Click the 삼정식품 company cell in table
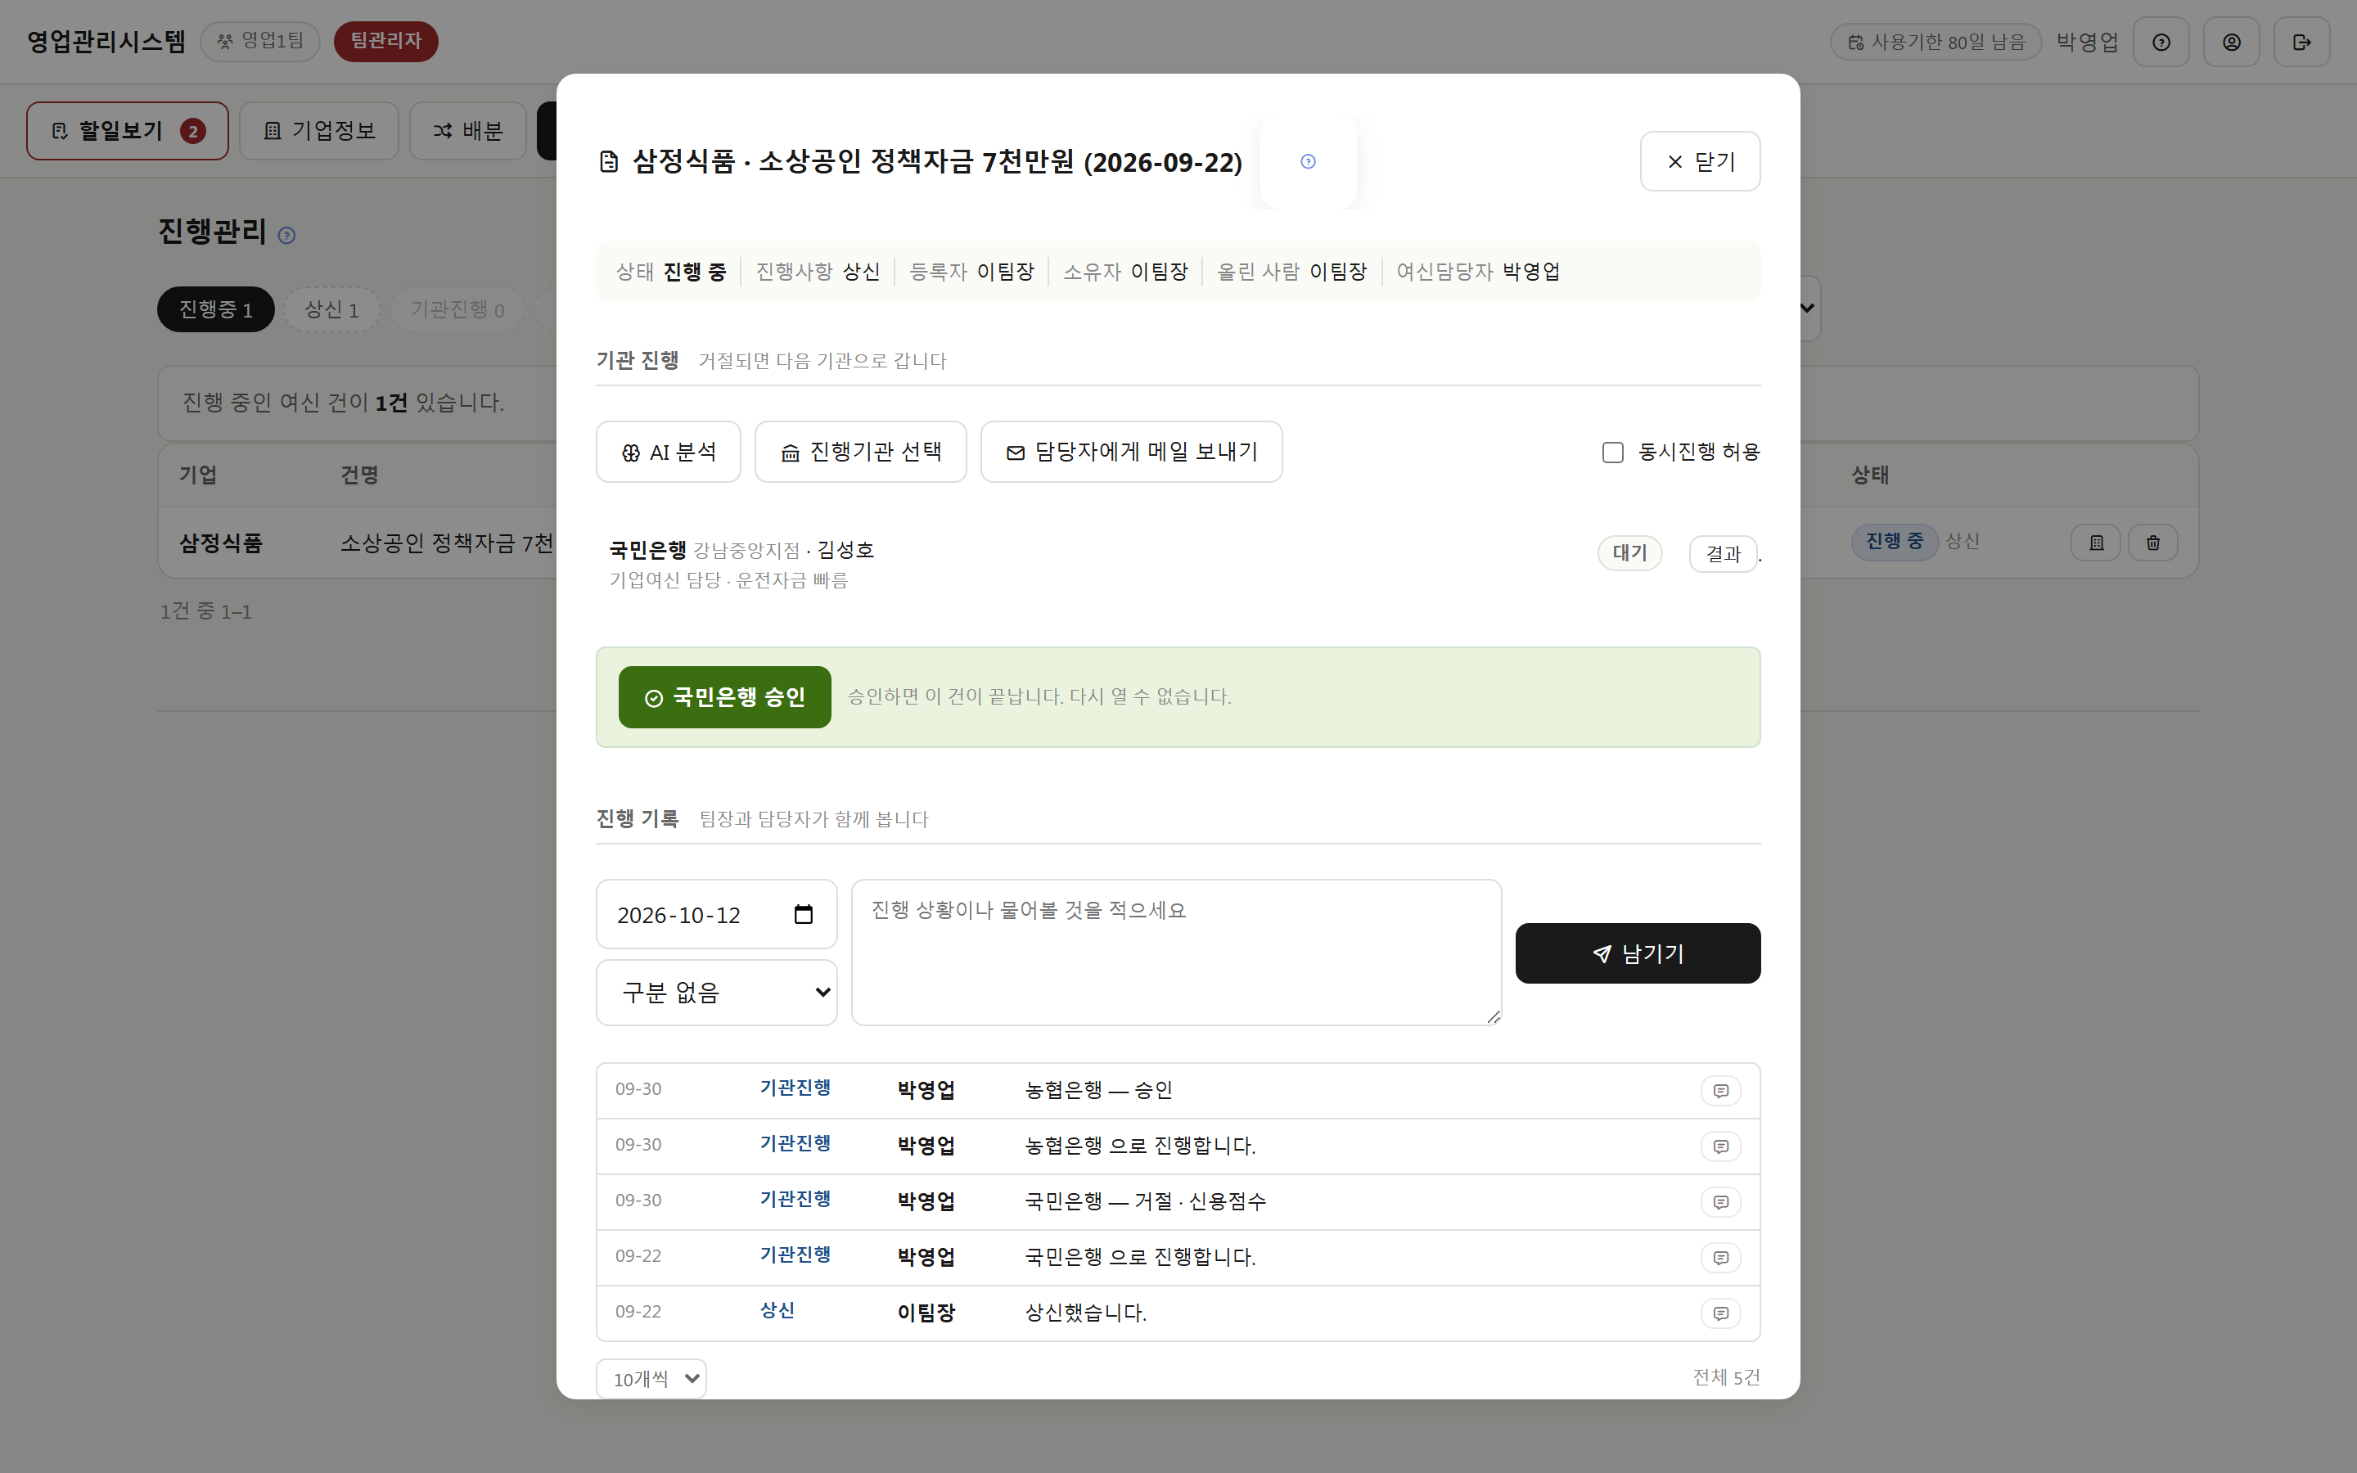This screenshot has width=2357, height=1473. (x=221, y=543)
